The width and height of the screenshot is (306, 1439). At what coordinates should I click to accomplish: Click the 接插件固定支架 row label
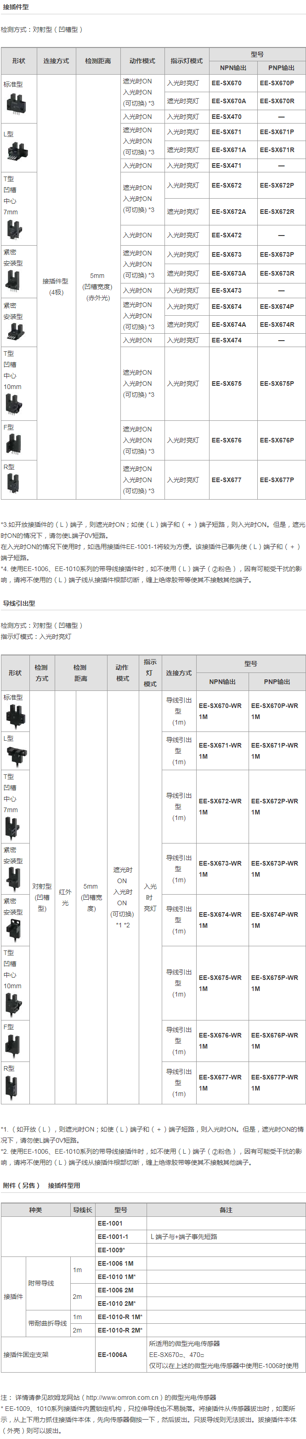[26, 1355]
